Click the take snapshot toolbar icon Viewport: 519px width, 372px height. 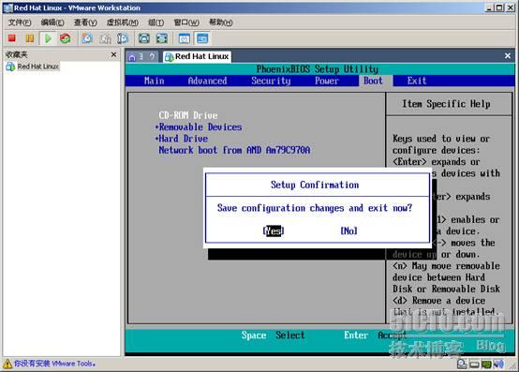pos(87,38)
